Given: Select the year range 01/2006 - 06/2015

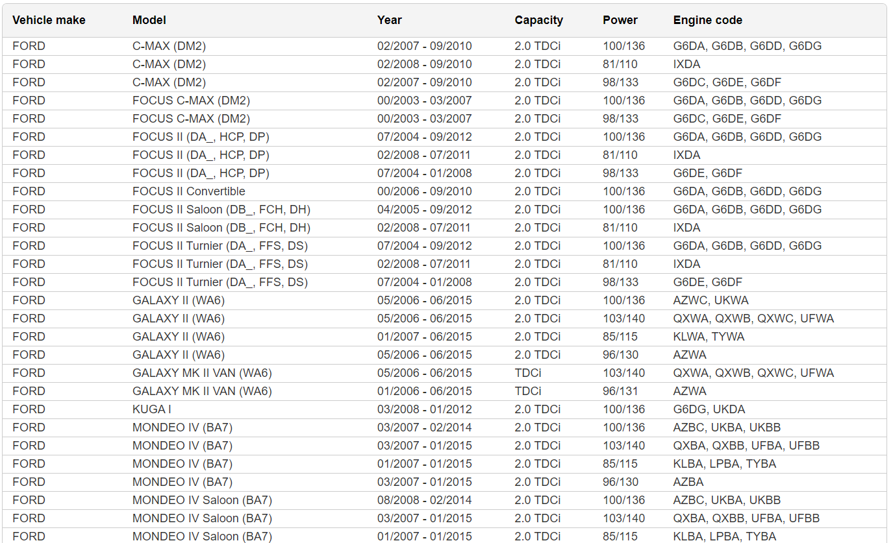Looking at the screenshot, I should tap(424, 391).
